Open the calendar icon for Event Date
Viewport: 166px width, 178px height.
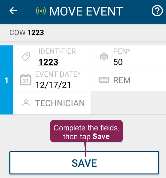pos(26,80)
